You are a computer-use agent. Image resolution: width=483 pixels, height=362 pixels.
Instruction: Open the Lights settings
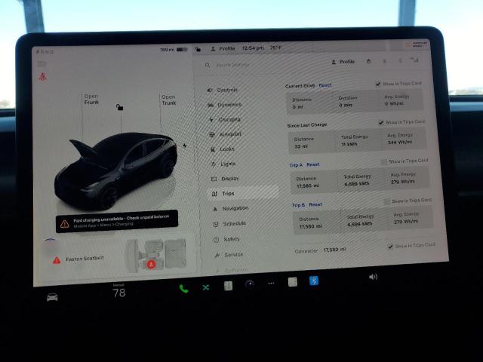click(x=223, y=164)
